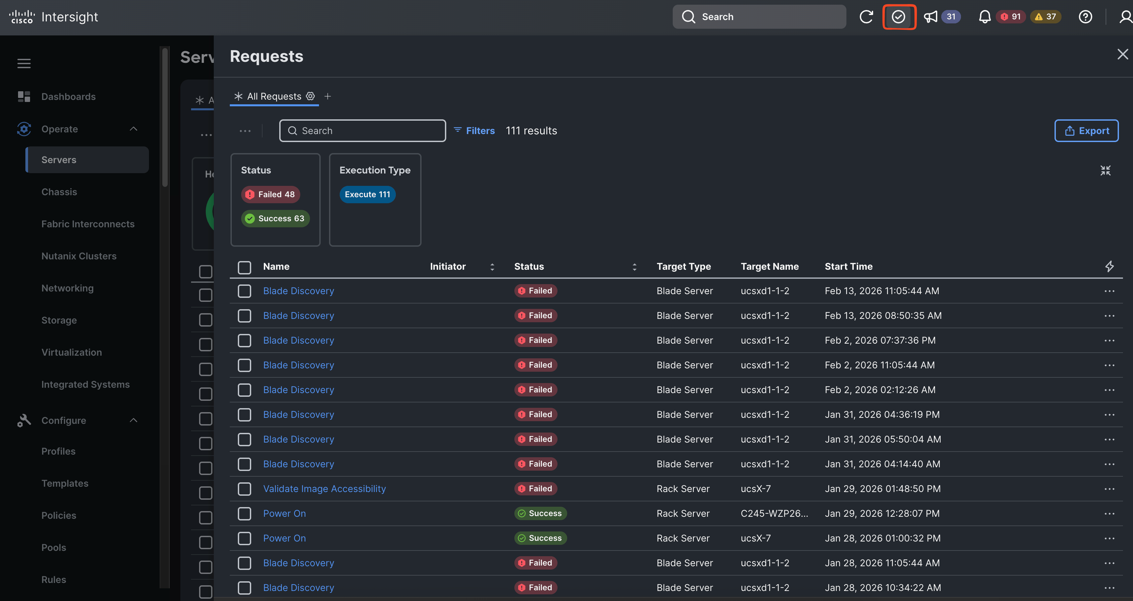Open the help question mark icon
This screenshot has height=601, width=1133.
point(1085,17)
